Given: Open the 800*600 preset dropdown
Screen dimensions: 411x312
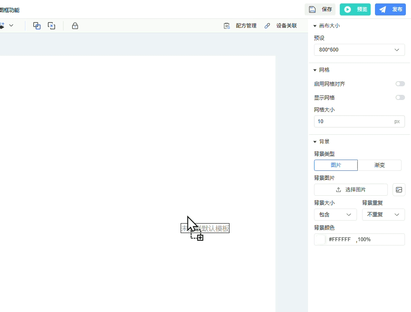Looking at the screenshot, I should 359,50.
